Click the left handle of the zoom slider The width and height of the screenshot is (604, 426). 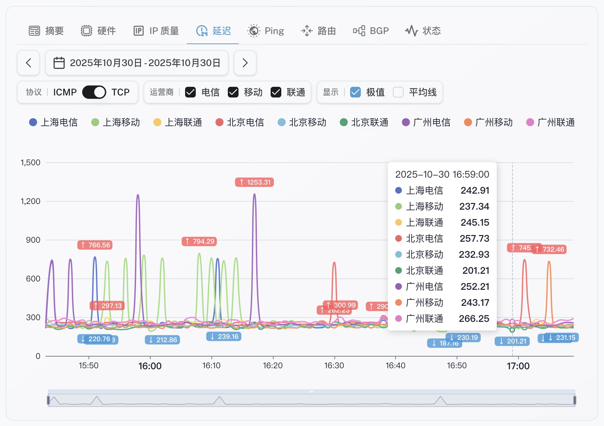(x=48, y=400)
